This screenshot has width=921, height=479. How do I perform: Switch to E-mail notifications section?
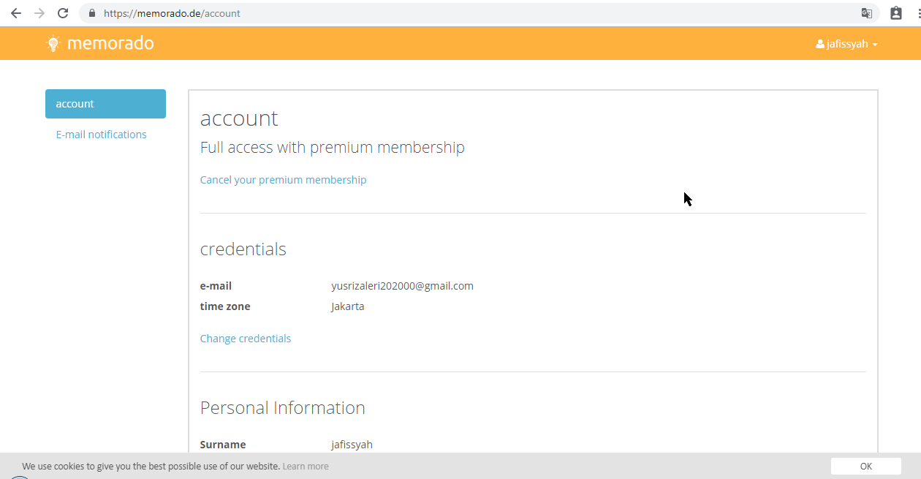[x=101, y=135]
